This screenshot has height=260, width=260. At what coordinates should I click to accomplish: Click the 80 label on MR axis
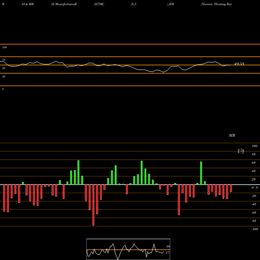point(254,154)
